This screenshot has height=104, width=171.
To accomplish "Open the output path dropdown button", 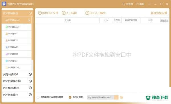I will 116,97.
